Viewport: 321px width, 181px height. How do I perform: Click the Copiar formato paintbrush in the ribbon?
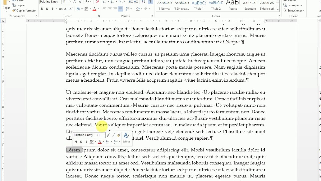(14, 11)
